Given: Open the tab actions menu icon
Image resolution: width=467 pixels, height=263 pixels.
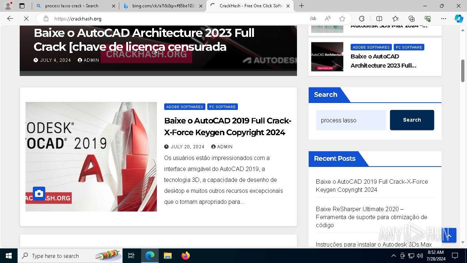Looking at the screenshot, I should click(x=22, y=6).
